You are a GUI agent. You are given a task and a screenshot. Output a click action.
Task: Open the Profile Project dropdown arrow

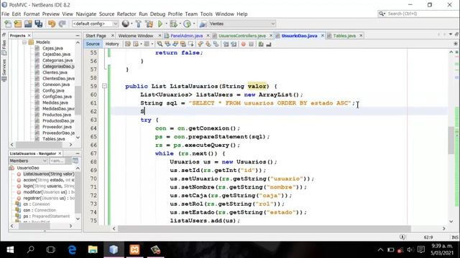coord(194,24)
